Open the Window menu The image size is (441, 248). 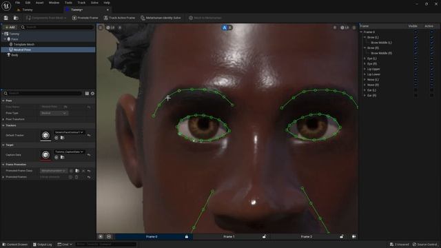pyautogui.click(x=54, y=3)
